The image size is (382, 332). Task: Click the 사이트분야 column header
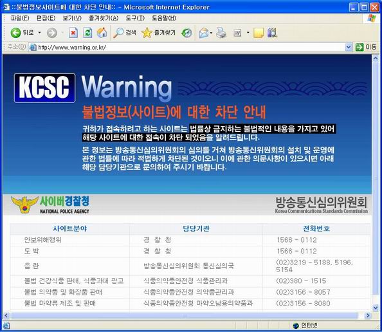pyautogui.click(x=70, y=228)
